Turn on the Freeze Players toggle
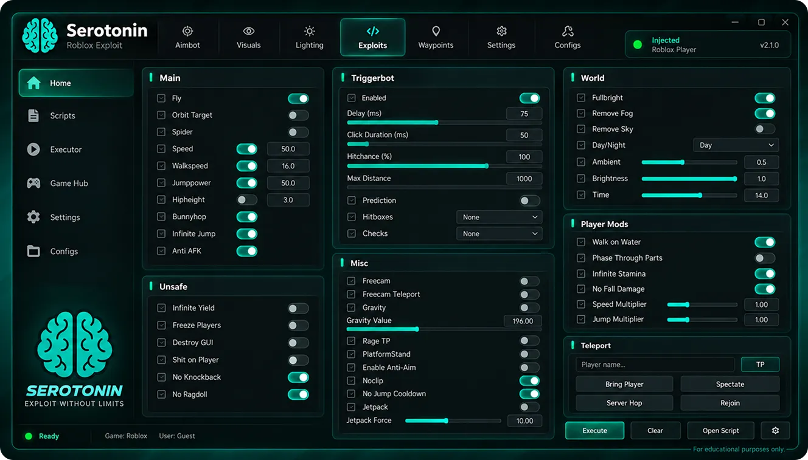Image resolution: width=808 pixels, height=460 pixels. coord(298,325)
